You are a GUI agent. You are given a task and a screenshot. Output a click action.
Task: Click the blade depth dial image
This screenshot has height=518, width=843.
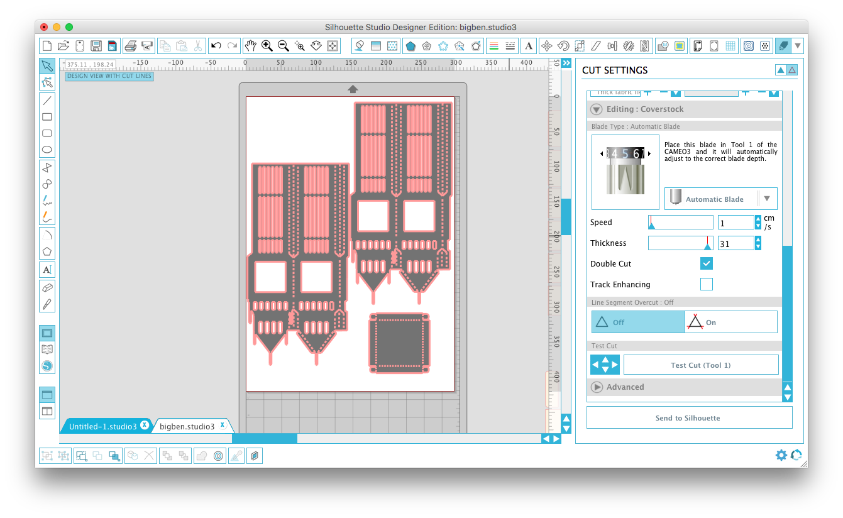click(x=625, y=172)
